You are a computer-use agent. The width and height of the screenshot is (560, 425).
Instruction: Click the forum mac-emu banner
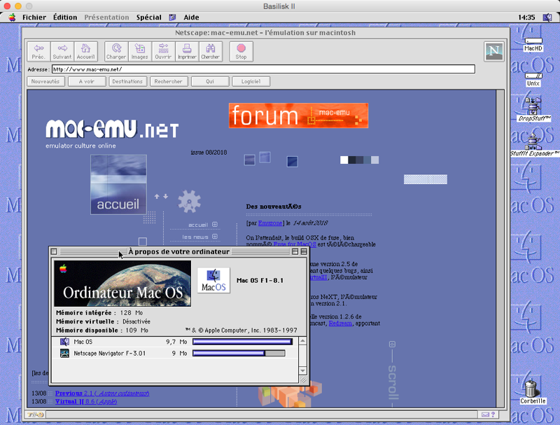[x=299, y=116]
